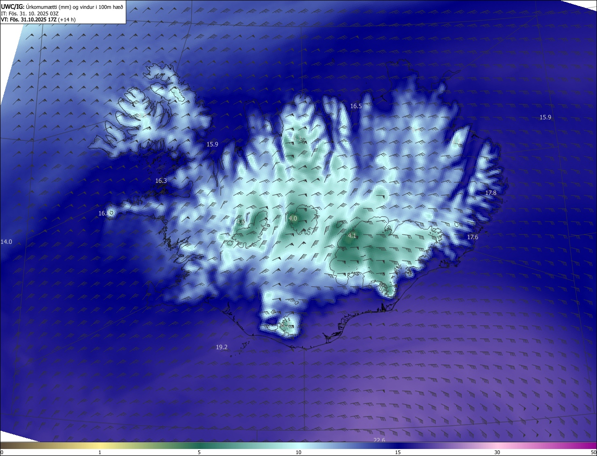The image size is (597, 456).
Task: Click the 4.8 value on Langjökull glacier
Action: 241,222
